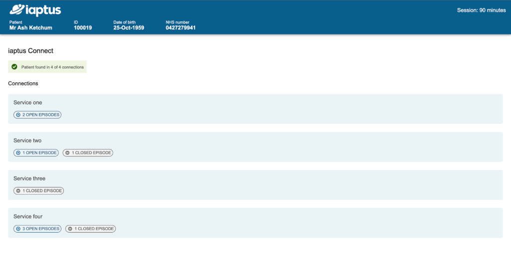
Task: Click the iaptus Connect page heading
Action: pos(31,51)
